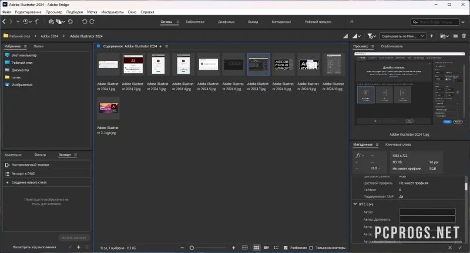470x253 pixels.
Task: Open the dropdown arrow beside the search field
Action: point(463,22)
